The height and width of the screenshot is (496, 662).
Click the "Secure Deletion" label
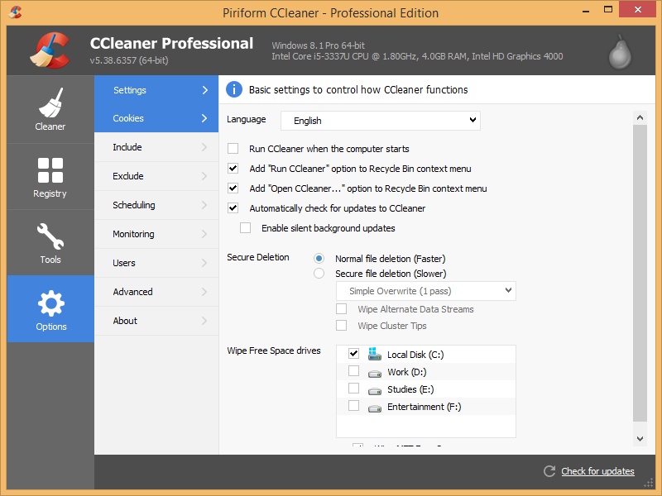tap(258, 257)
